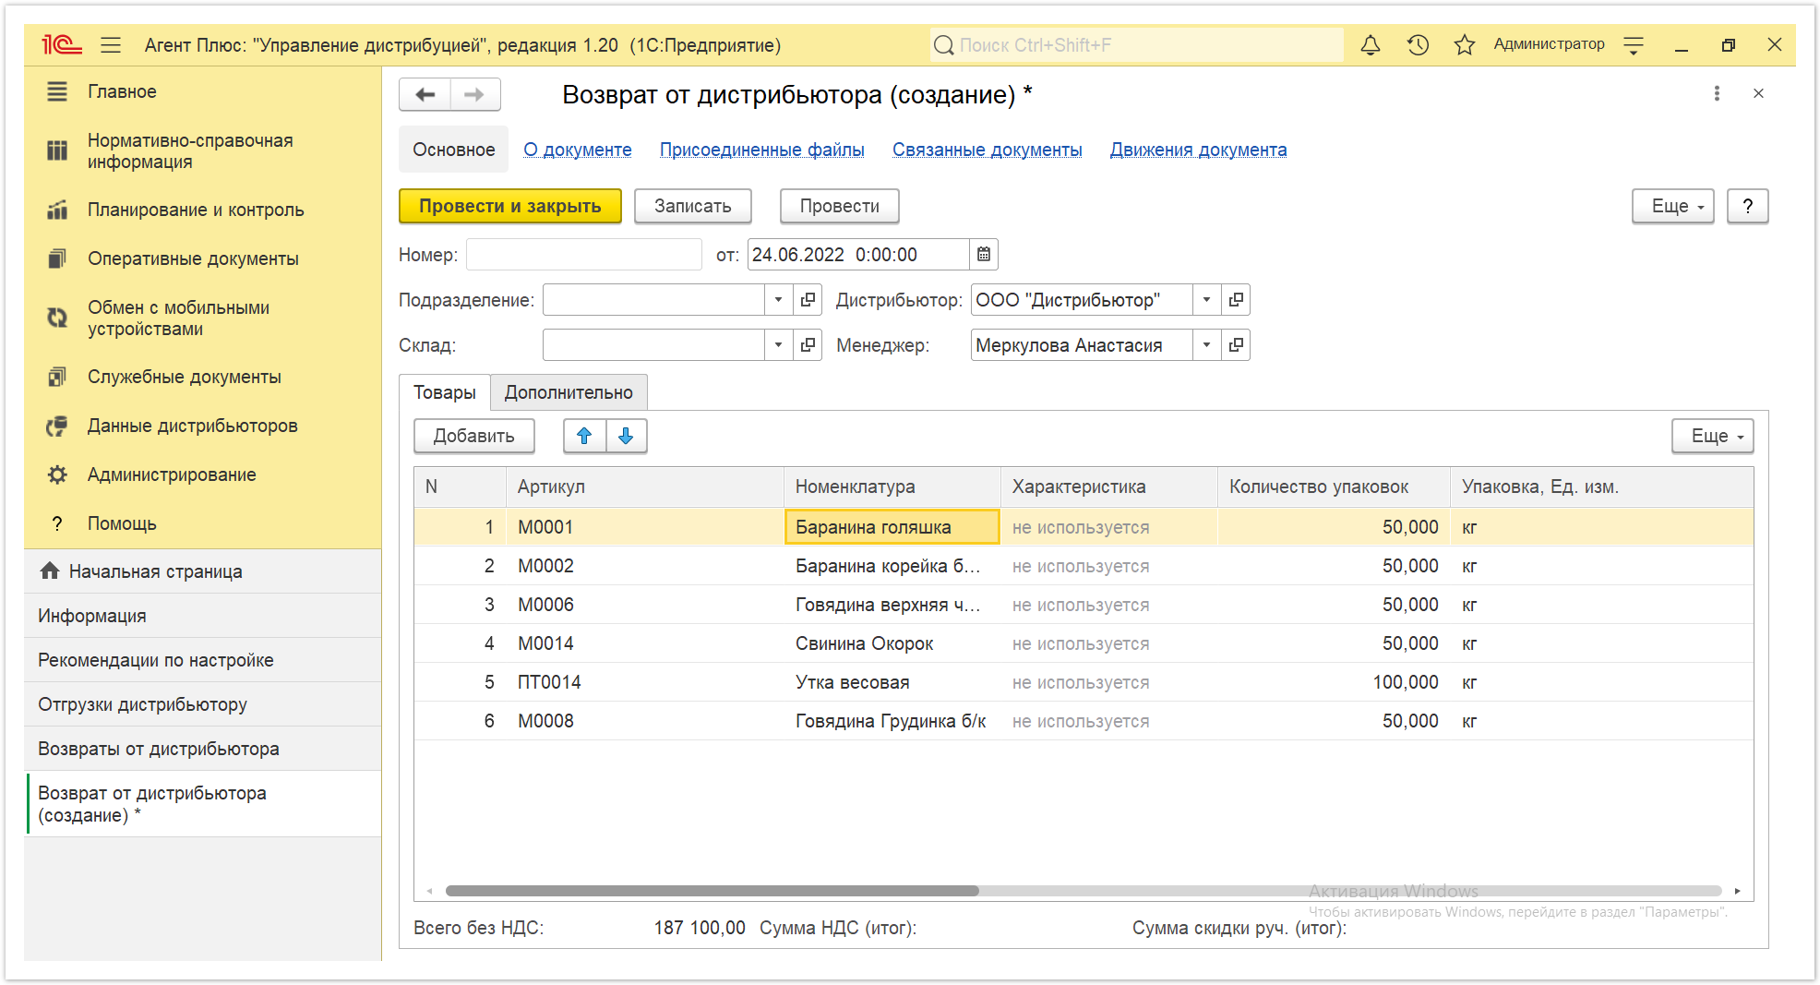Viewport: 1820px width, 985px height.
Task: Move row down with blue arrow
Action: tap(626, 436)
